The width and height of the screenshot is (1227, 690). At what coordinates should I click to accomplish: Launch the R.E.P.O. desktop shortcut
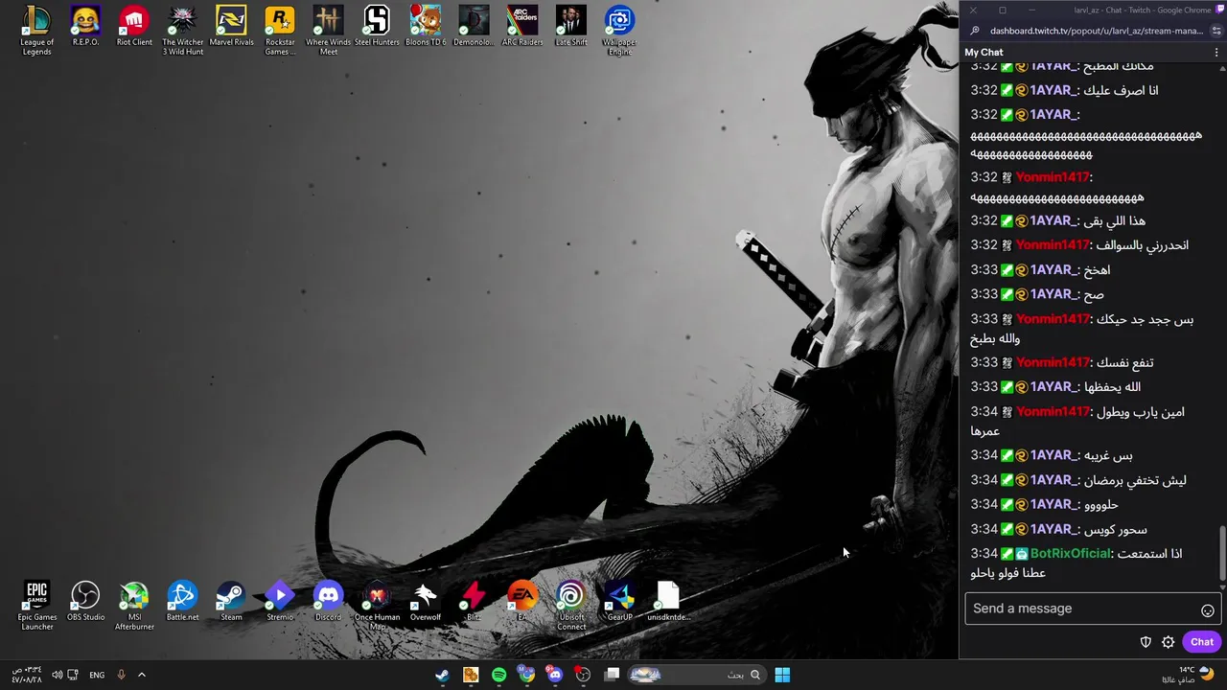pos(85,27)
